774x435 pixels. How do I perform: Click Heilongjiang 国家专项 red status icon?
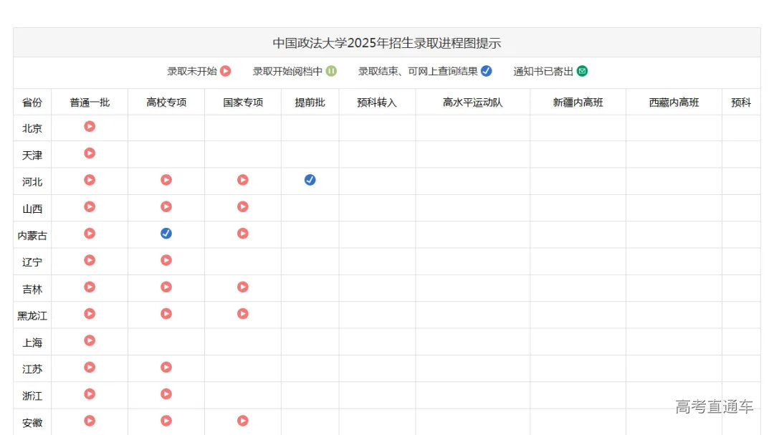pos(243,313)
